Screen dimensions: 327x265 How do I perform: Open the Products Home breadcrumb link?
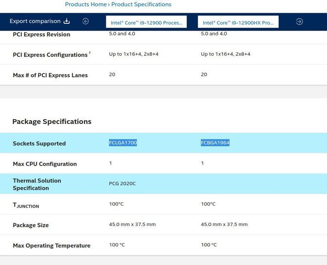[x=86, y=4]
